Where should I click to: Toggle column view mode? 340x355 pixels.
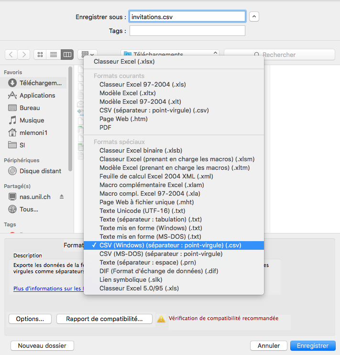point(67,55)
